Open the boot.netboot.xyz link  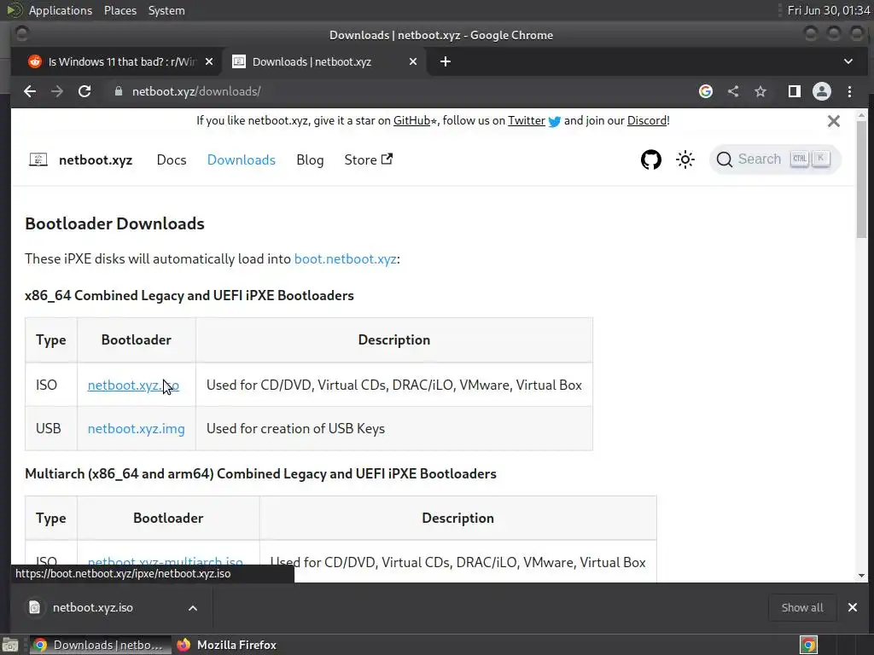click(x=345, y=259)
